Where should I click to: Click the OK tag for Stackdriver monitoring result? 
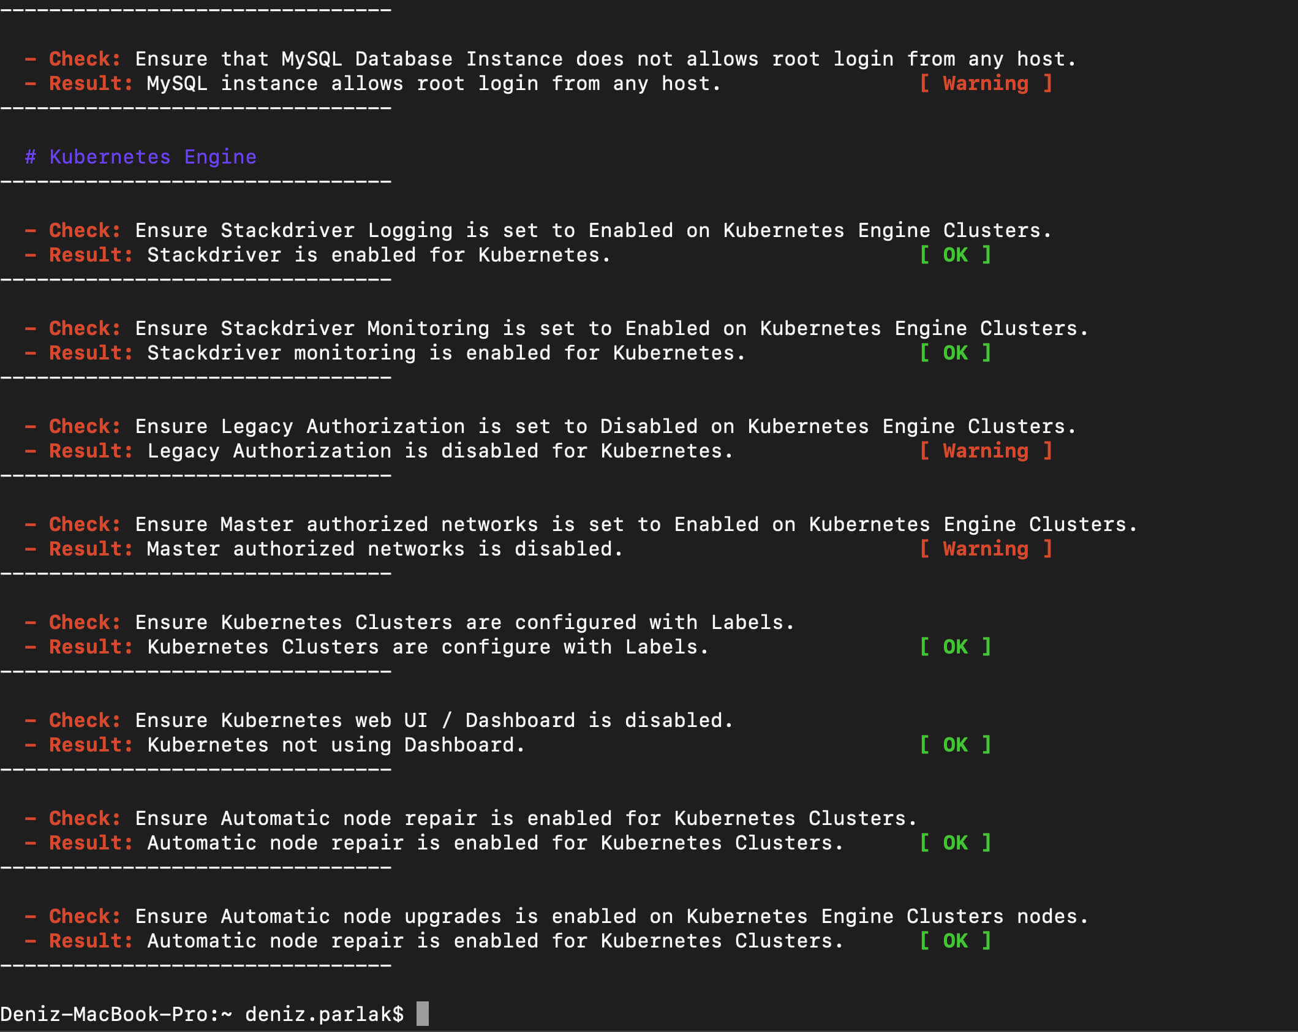pyautogui.click(x=955, y=353)
